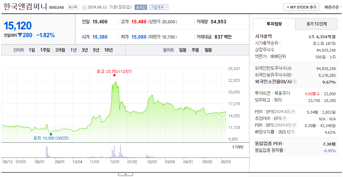Click the 상장주식수 value 94,935,240
This screenshot has height=177, width=343.
pyautogui.click(x=326, y=50)
